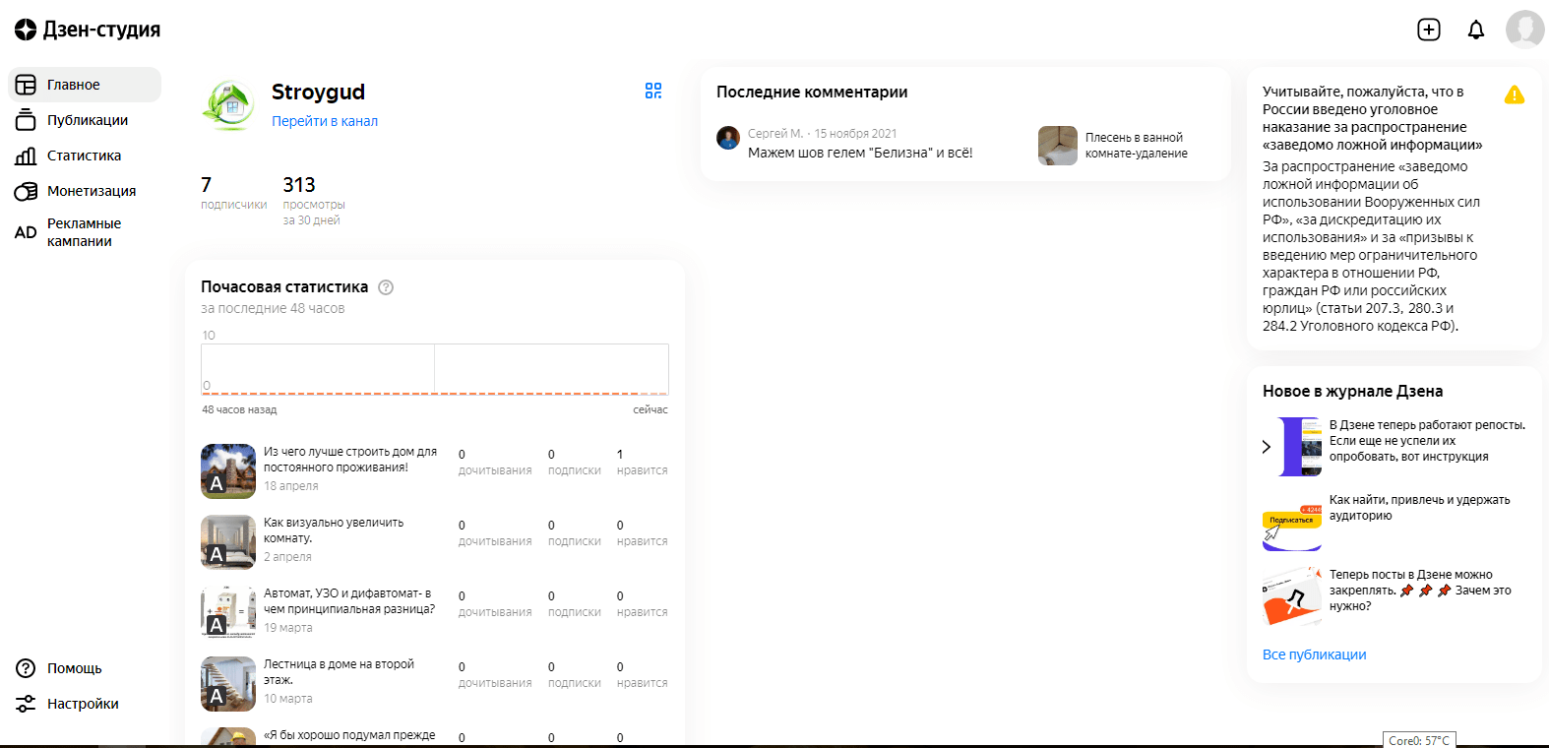Open Статистика section
The image size is (1549, 748).
[x=85, y=156]
